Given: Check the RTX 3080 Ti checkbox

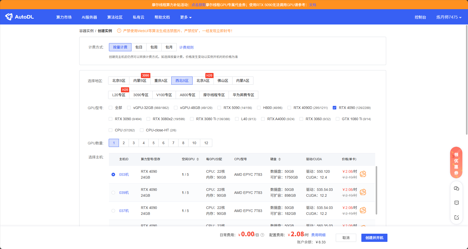Looking at the screenshot, I should [x=192, y=119].
